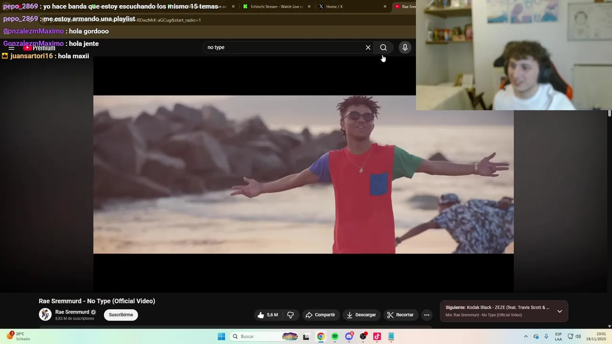Close the Home / X tab

pos(385,7)
